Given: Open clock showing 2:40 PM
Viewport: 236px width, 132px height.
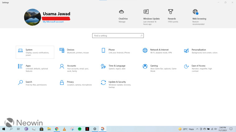Looking at the screenshot, I should click(x=223, y=129).
